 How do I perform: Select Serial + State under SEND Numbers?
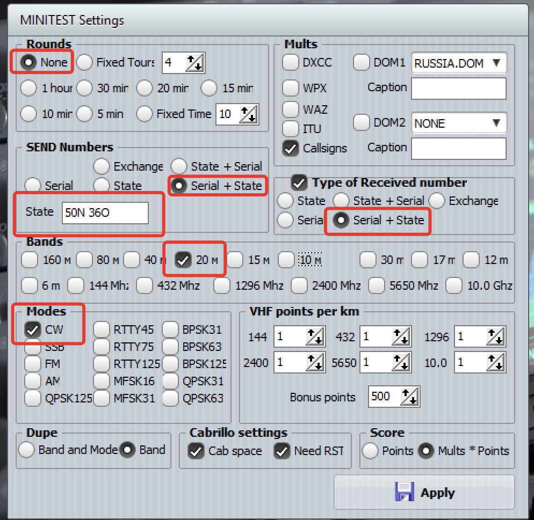pyautogui.click(x=179, y=186)
